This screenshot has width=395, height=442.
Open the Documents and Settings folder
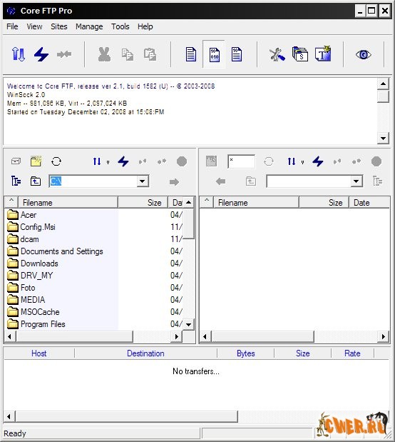click(x=61, y=251)
